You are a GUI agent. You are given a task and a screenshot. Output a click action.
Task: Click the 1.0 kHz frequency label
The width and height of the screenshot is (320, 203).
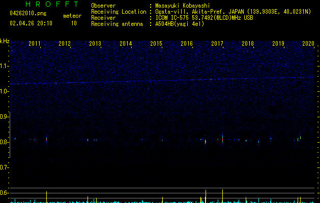click(x=4, y=91)
